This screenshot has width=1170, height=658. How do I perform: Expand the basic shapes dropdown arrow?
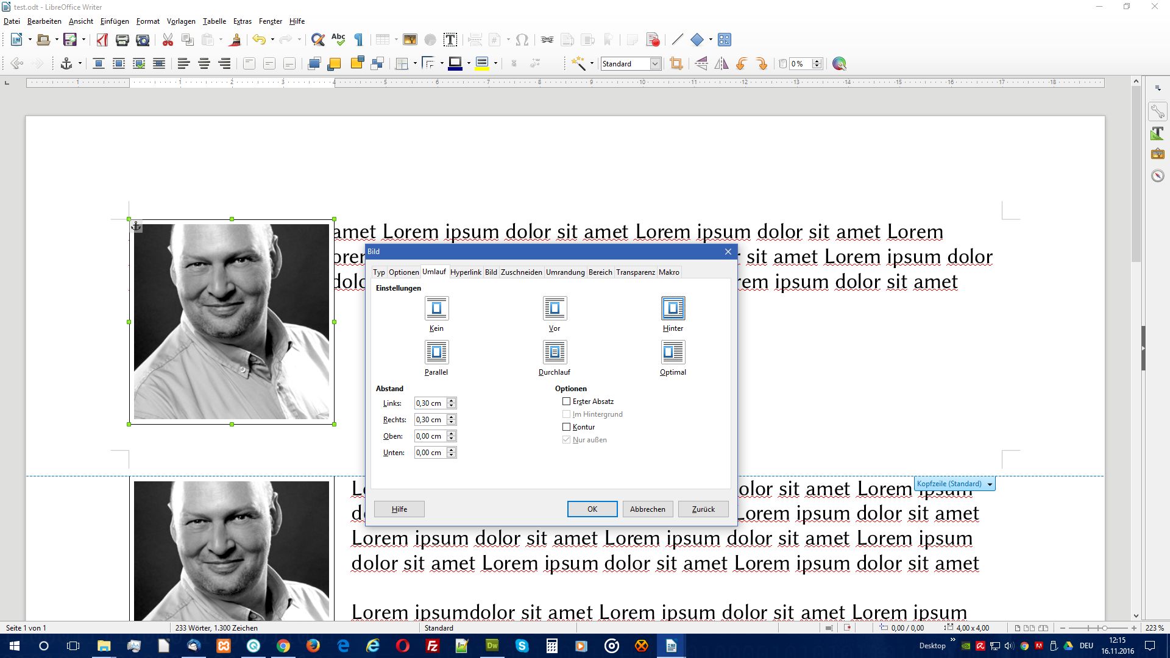pyautogui.click(x=711, y=40)
